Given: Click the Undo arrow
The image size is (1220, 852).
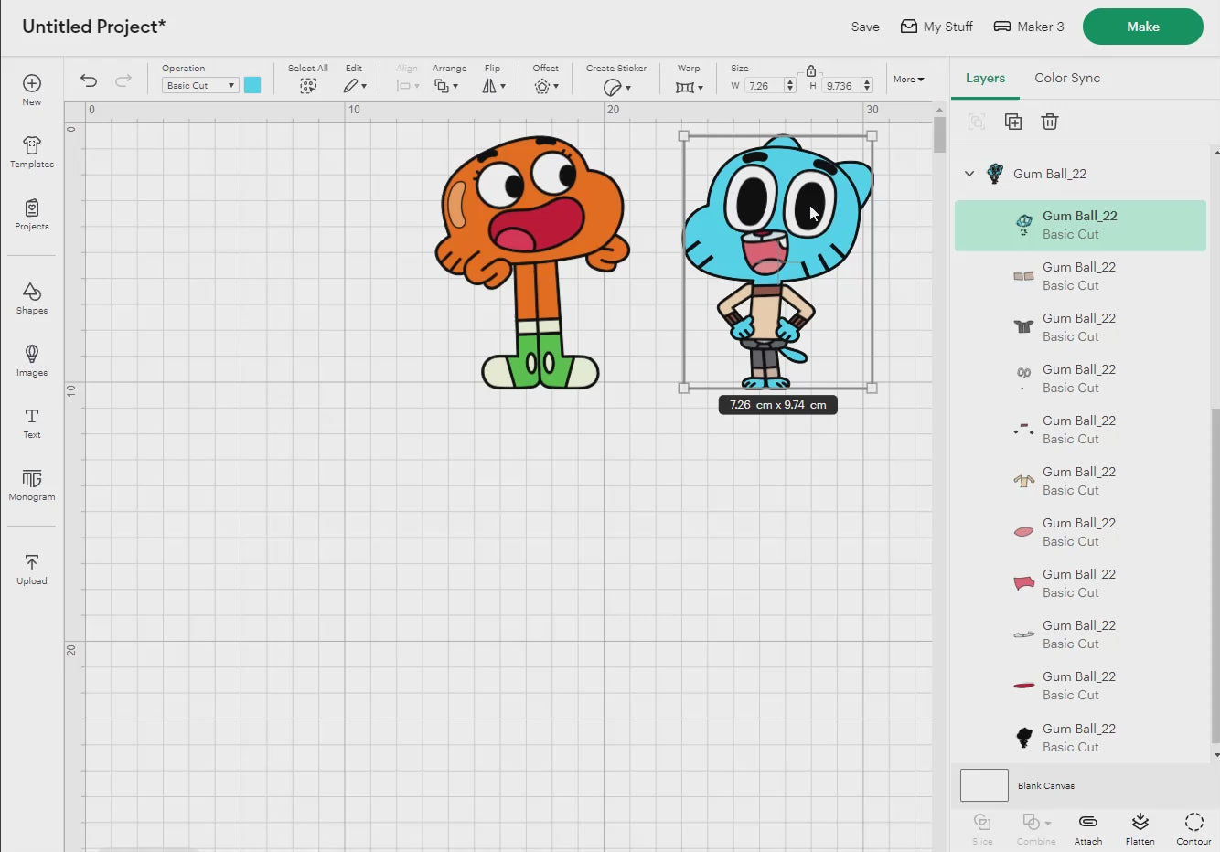Looking at the screenshot, I should click(x=89, y=80).
